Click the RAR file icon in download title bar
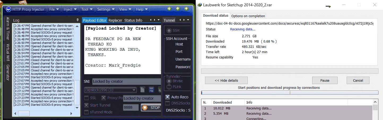 (199, 5)
